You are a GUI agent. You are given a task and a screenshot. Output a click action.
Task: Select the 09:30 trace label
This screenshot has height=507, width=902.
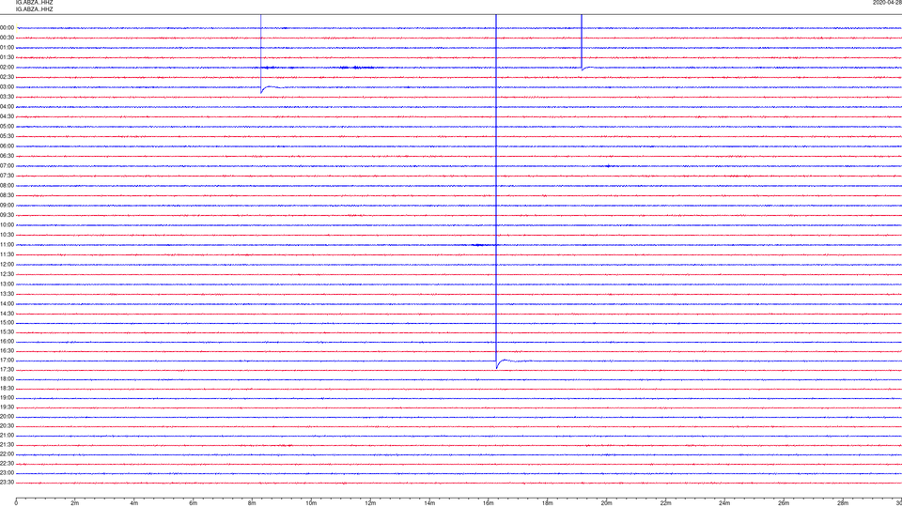pyautogui.click(x=7, y=216)
